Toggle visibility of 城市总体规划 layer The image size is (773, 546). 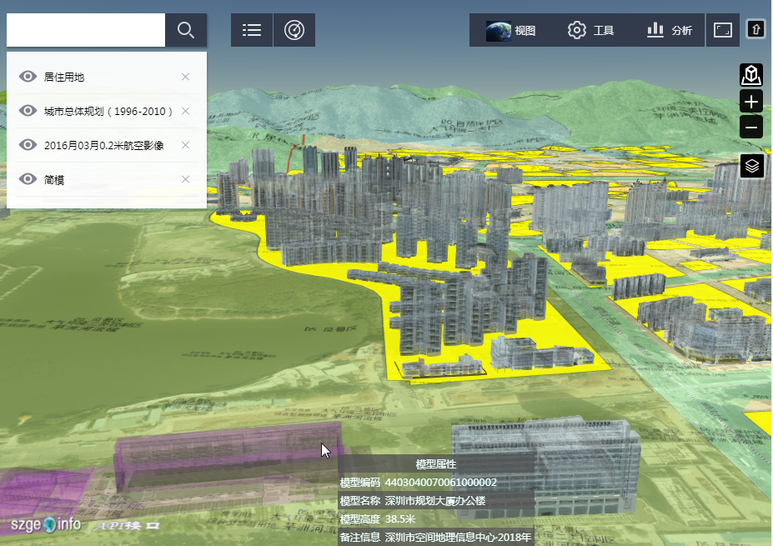28,111
